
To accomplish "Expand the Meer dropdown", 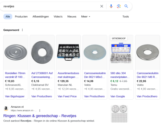I will coord(86,16).
